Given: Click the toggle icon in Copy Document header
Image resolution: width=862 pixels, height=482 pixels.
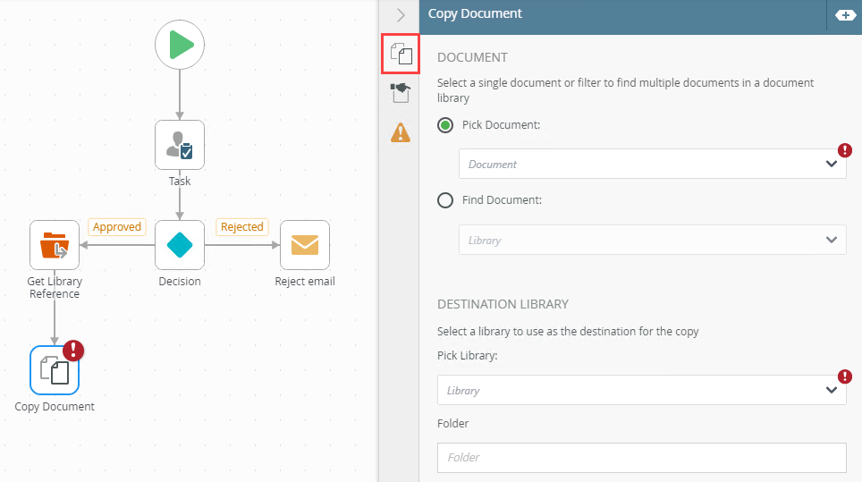Looking at the screenshot, I should pos(844,15).
